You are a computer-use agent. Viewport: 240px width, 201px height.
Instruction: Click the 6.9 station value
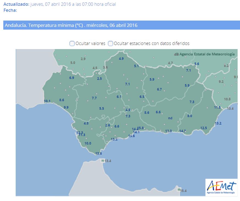tap(72, 78)
